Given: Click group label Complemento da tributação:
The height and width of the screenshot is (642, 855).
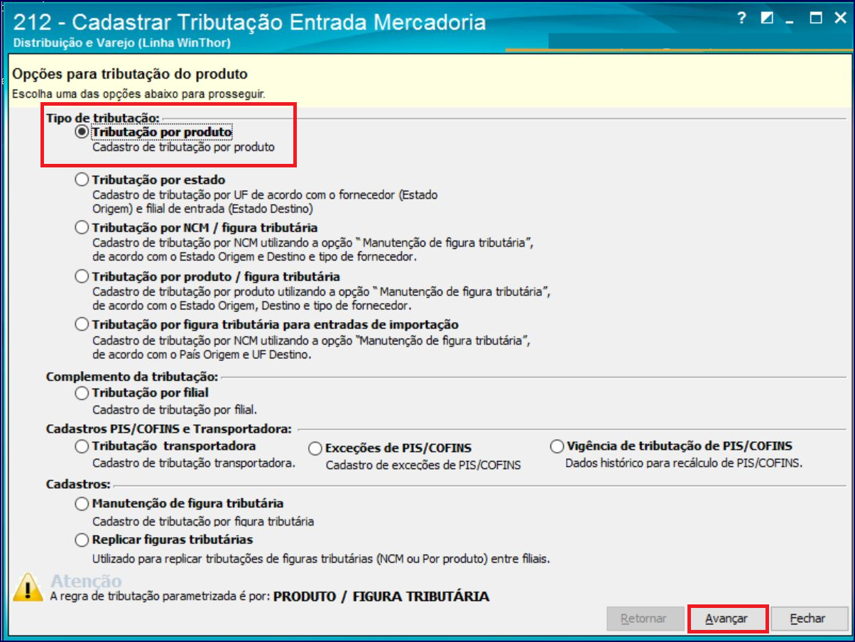Looking at the screenshot, I should click(x=132, y=377).
